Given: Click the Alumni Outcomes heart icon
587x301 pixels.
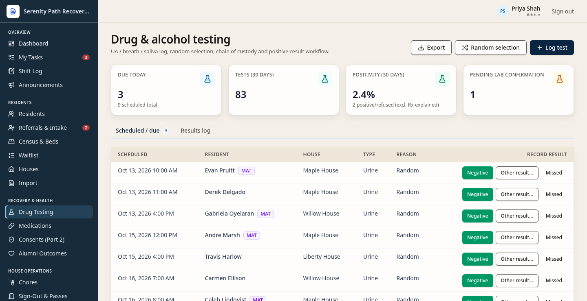Looking at the screenshot, I should (11, 253).
